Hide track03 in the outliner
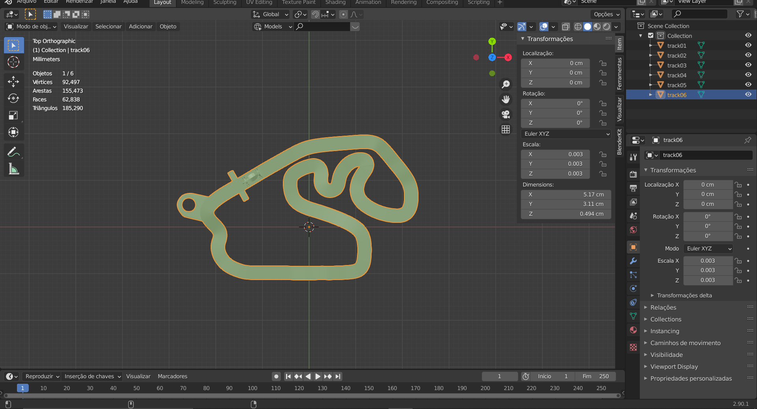 click(748, 65)
